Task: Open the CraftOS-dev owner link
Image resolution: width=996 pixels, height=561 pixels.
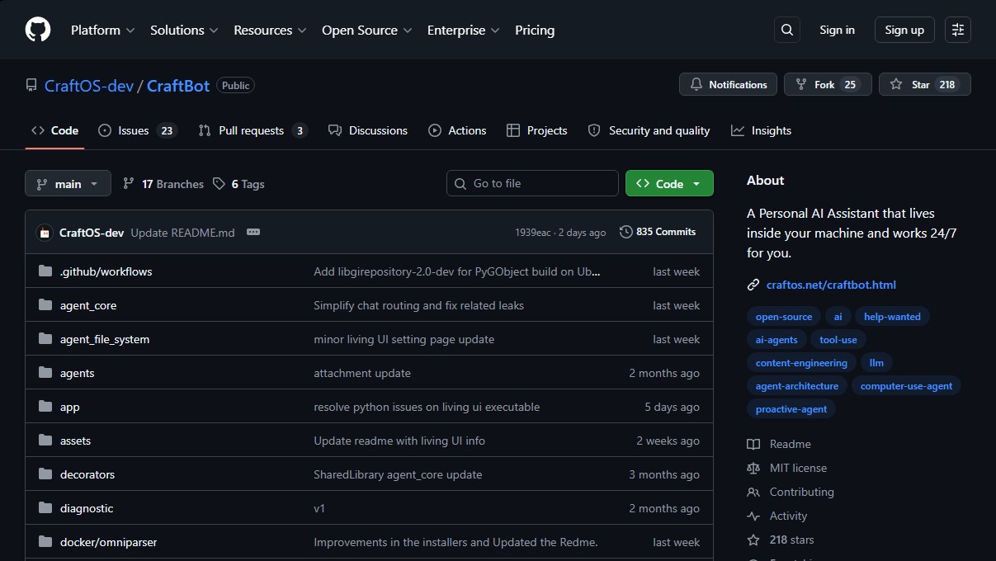Action: pos(89,85)
